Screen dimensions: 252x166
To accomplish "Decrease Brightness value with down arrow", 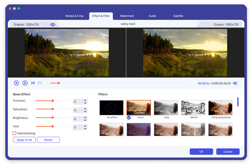I will tap(85, 120).
